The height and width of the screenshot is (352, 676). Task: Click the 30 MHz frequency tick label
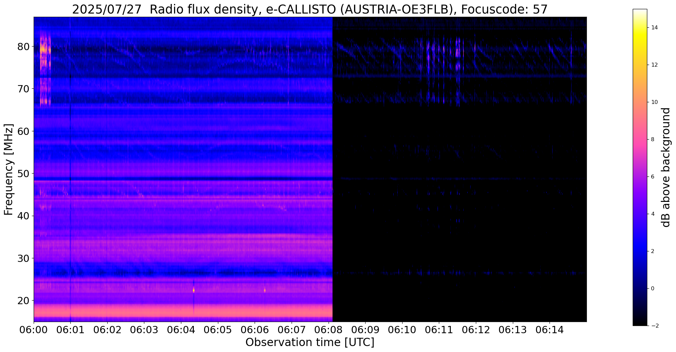coord(24,258)
